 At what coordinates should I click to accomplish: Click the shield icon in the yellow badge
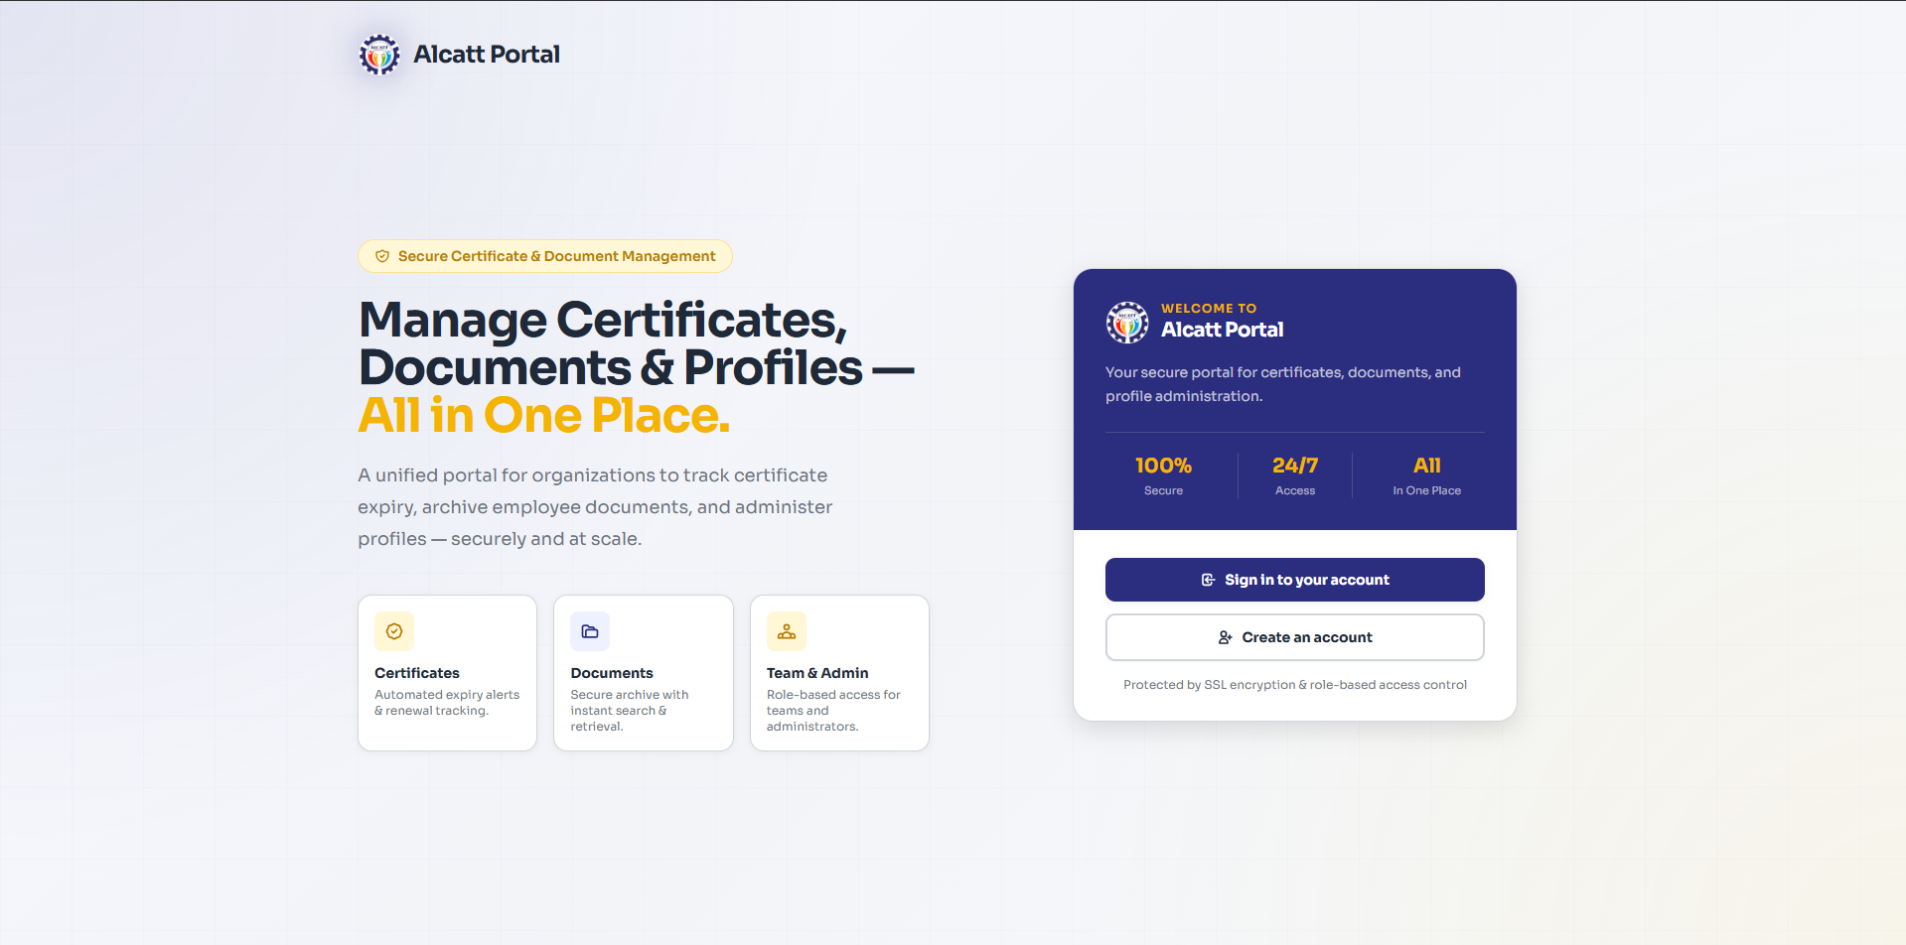tap(382, 256)
